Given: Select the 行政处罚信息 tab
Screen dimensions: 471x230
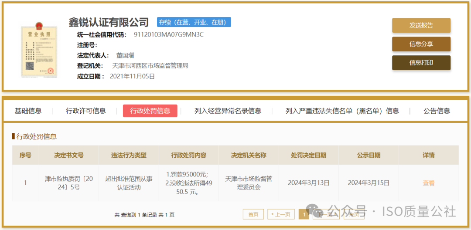Looking at the screenshot, I should pyautogui.click(x=150, y=111).
